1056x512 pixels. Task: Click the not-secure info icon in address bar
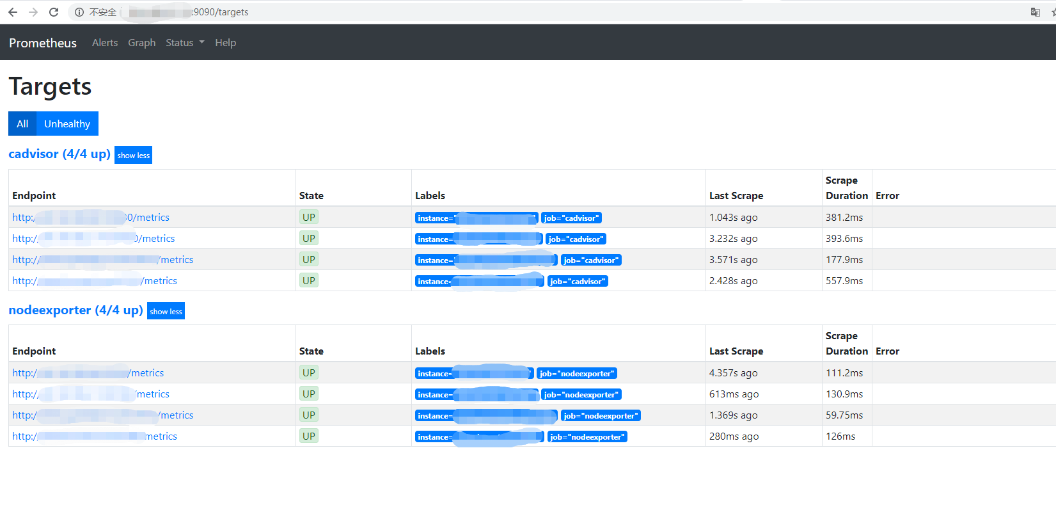[79, 12]
